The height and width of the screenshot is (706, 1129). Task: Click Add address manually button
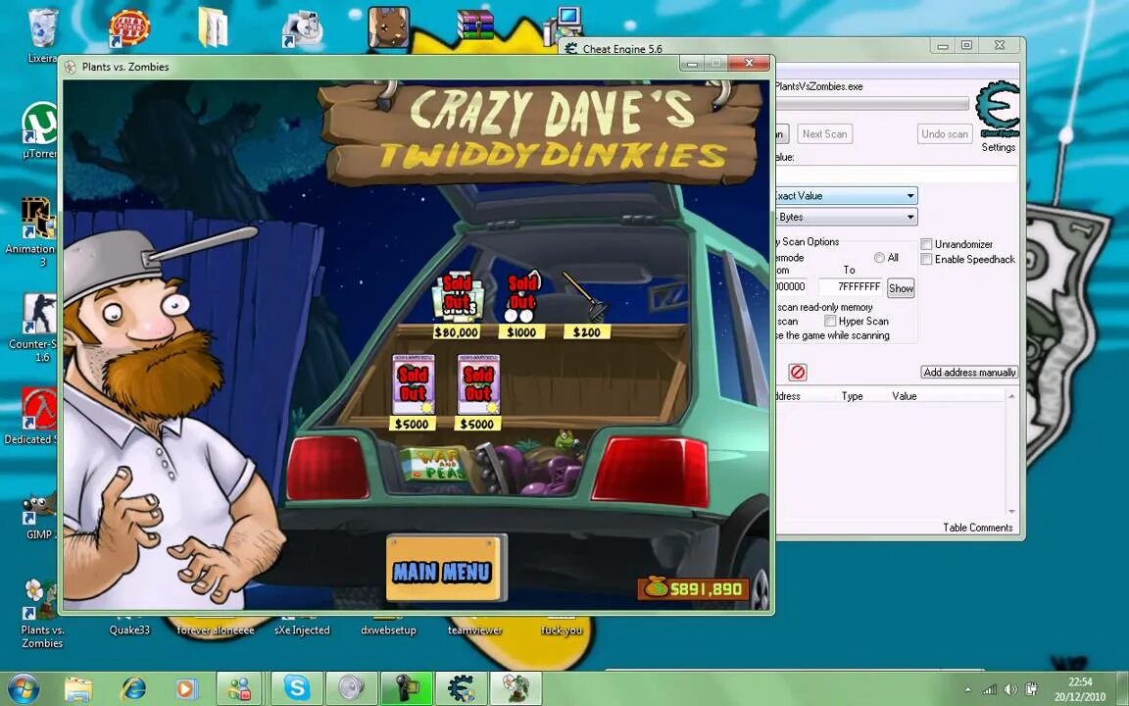click(969, 373)
